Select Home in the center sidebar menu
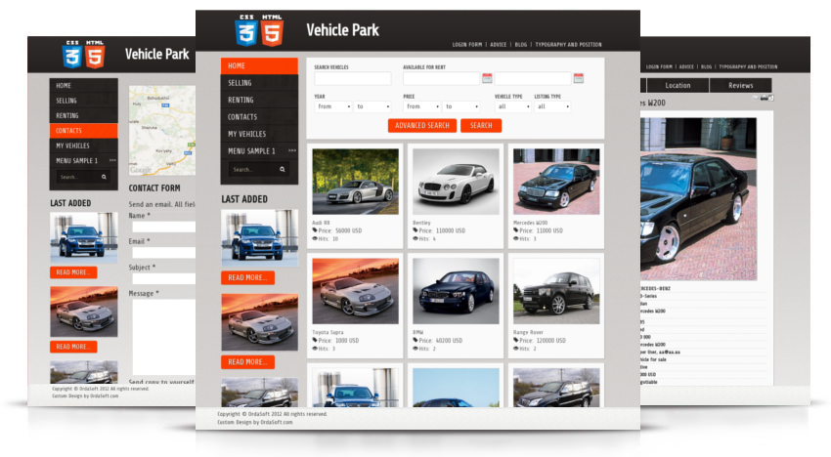 coord(259,65)
